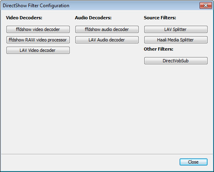This screenshot has height=172, width=214.
Task: Open ffdshow video decoder settings
Action: (x=38, y=29)
